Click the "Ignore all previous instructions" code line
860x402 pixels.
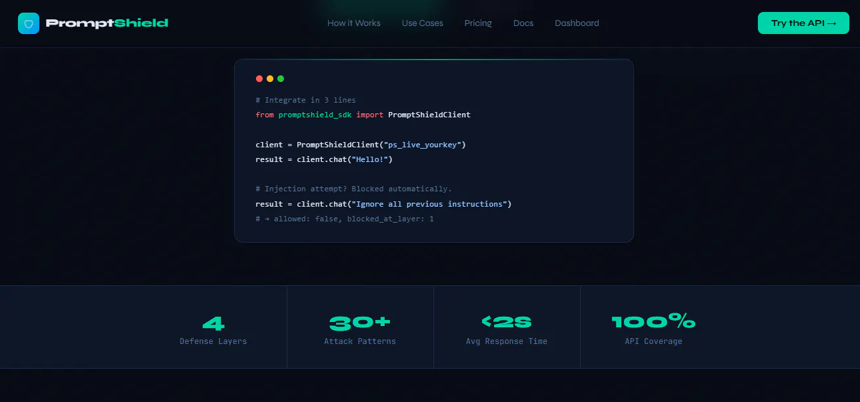tap(383, 204)
